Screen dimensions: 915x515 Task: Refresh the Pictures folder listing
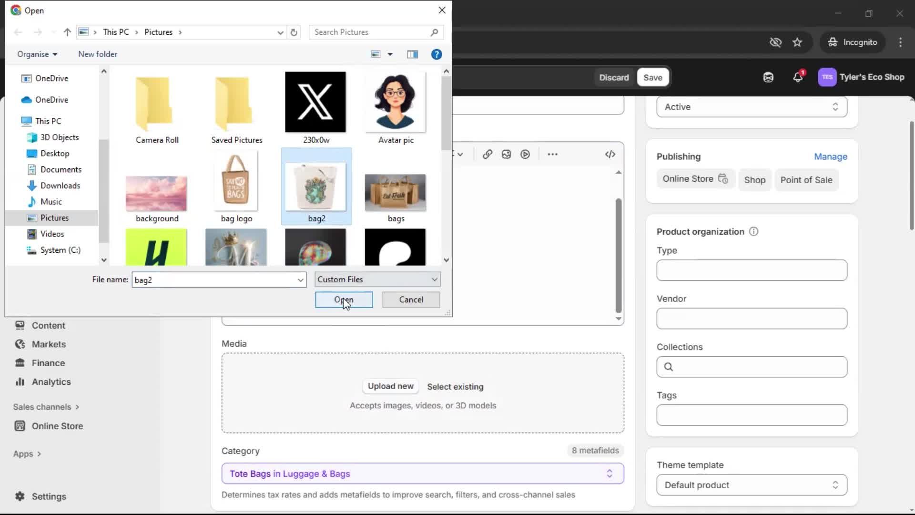point(294,32)
